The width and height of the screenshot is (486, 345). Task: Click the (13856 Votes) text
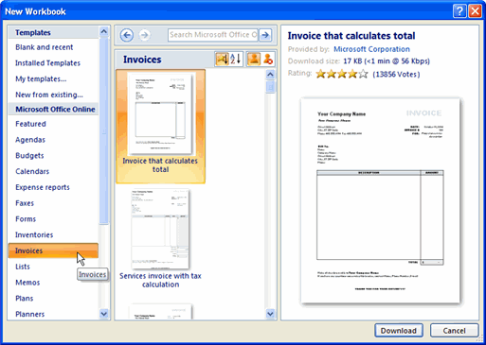[396, 75]
